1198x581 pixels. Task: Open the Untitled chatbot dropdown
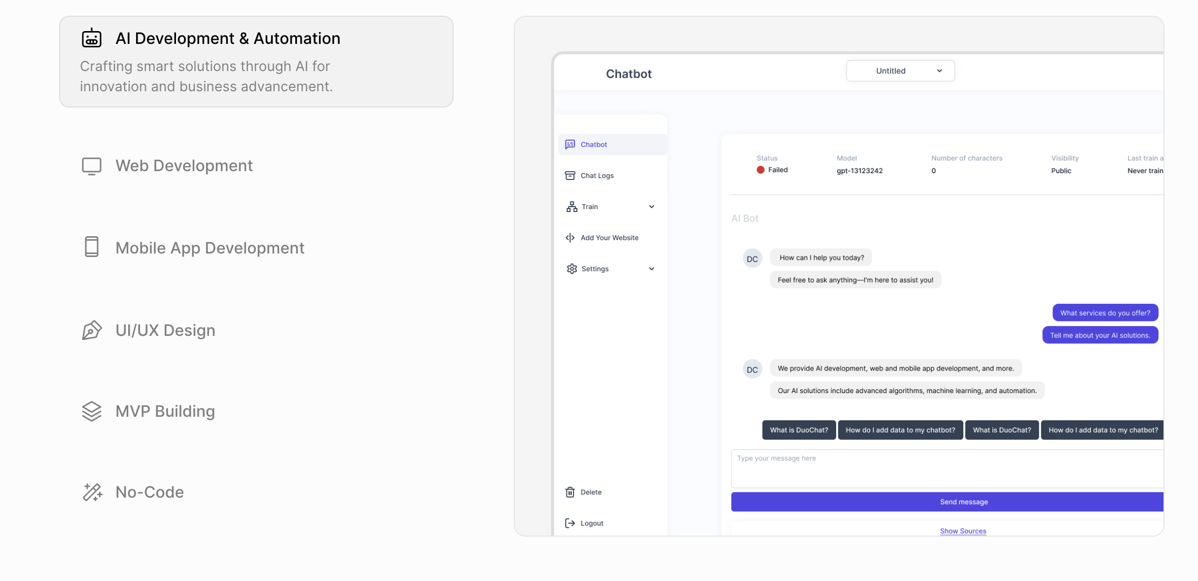[900, 71]
